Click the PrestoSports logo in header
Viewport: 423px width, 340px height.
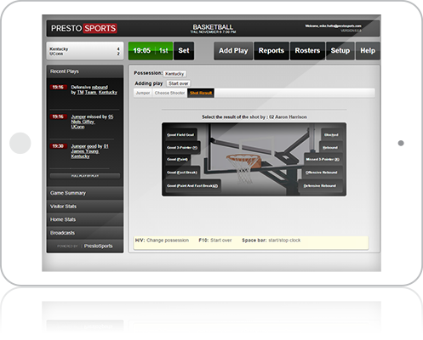click(84, 28)
